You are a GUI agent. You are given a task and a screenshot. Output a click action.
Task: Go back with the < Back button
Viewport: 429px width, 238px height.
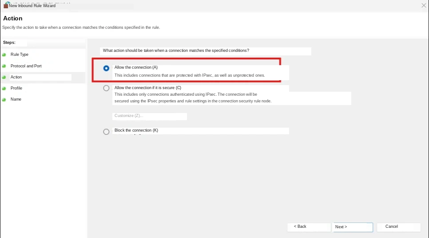click(309, 227)
